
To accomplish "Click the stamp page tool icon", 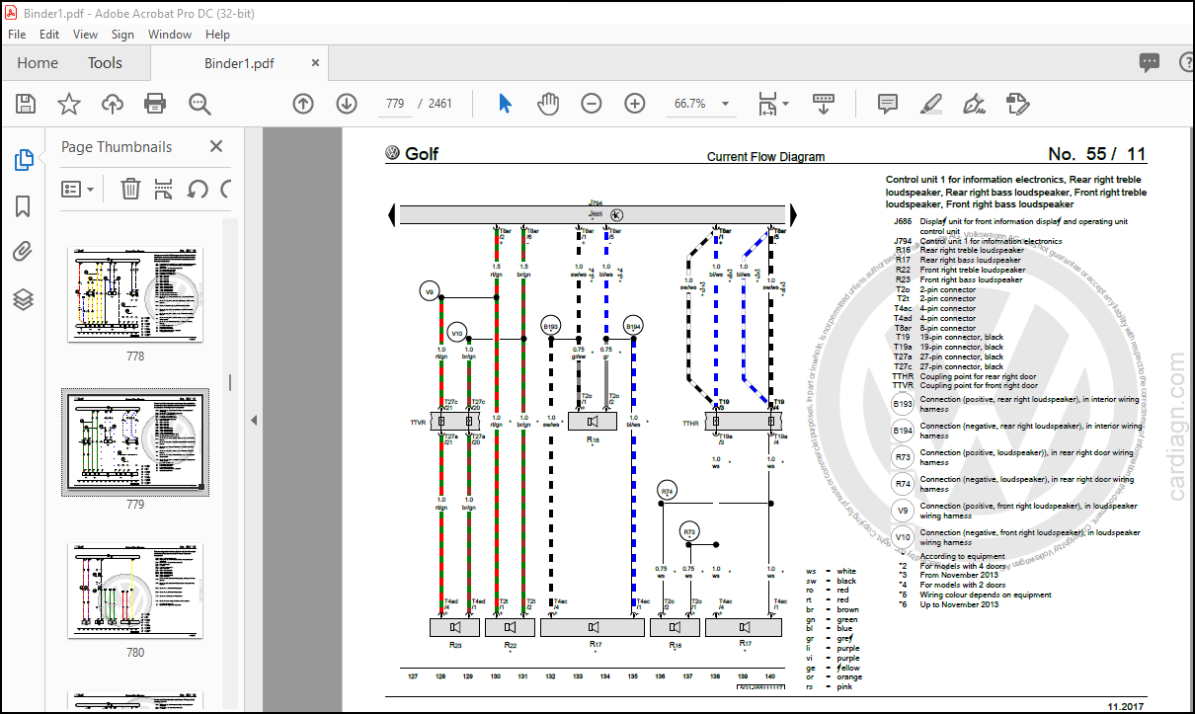I will pos(1017,104).
